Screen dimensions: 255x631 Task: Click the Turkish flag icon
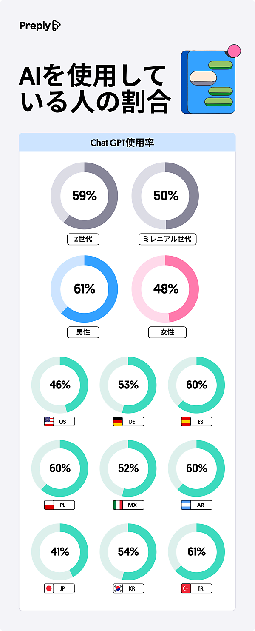point(186,588)
